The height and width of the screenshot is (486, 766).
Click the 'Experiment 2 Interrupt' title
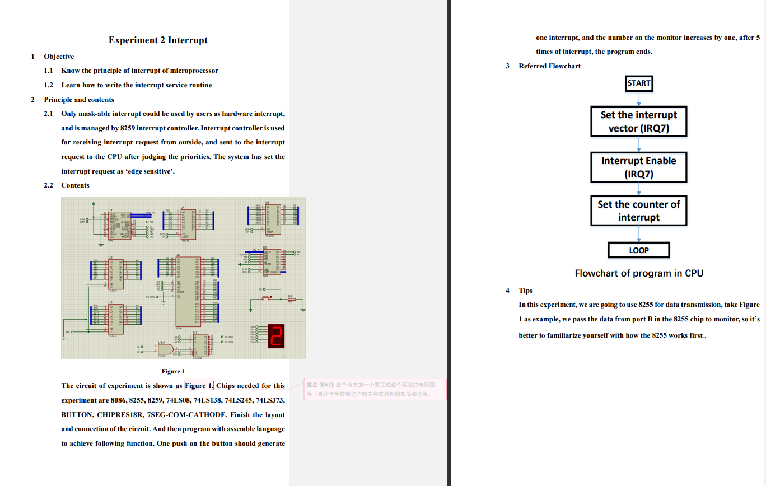(x=158, y=40)
